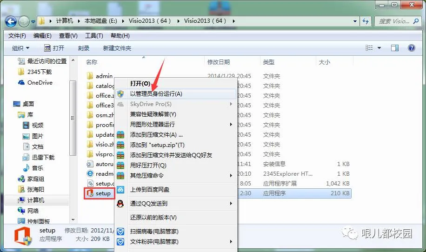Sort by 名称 column header
Screen dimensions: 426x252
92,62
